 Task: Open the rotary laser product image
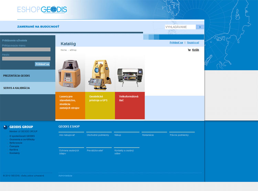(70, 73)
